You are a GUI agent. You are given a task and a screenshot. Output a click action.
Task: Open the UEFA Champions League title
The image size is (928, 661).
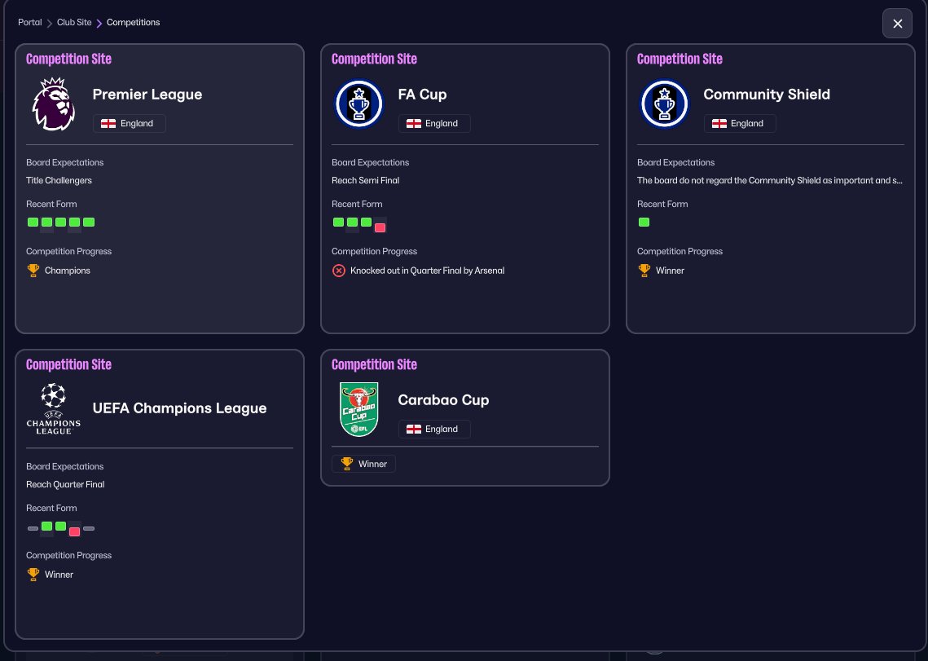point(179,408)
